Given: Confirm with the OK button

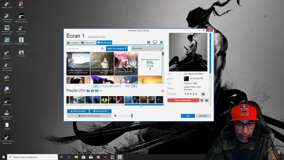Looking at the screenshot, I should (188, 116).
